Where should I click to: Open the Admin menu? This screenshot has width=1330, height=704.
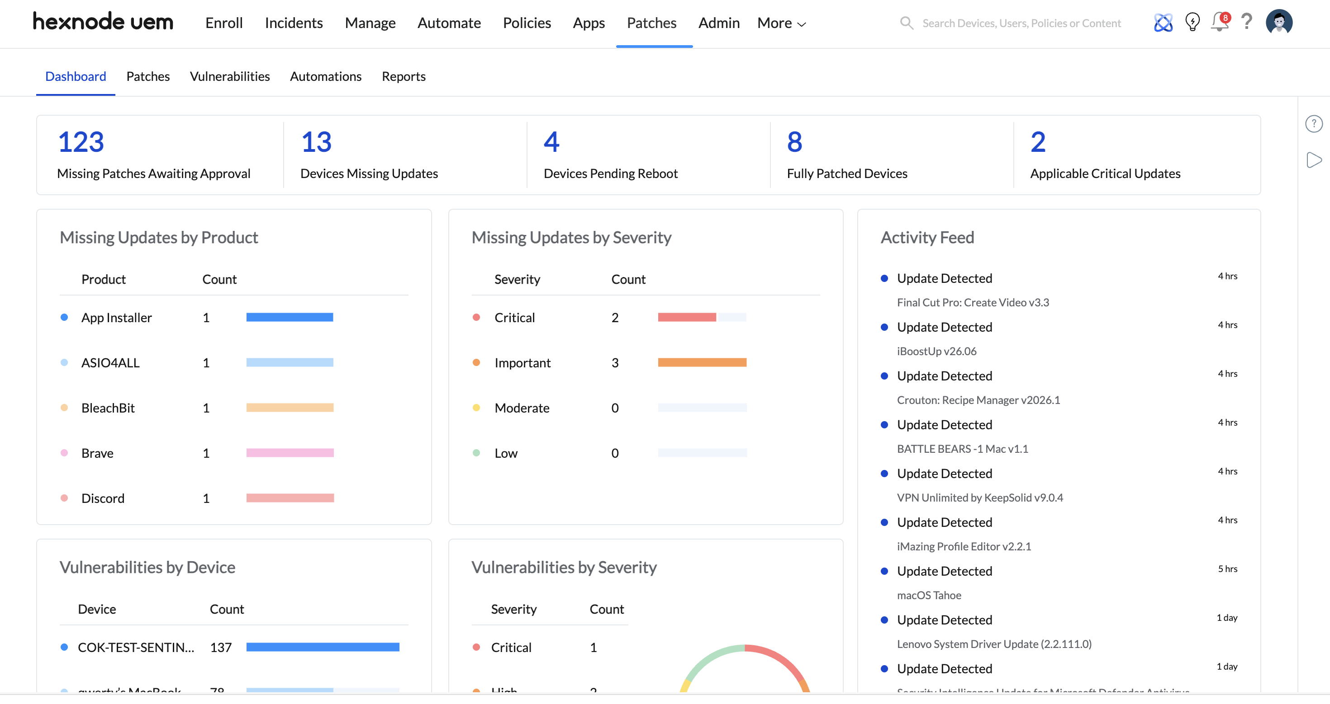[x=719, y=23]
